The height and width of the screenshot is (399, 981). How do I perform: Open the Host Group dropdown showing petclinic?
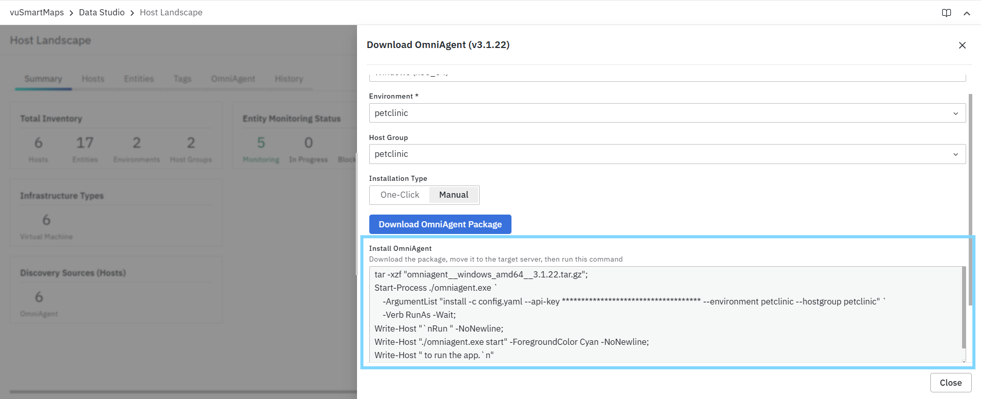667,154
